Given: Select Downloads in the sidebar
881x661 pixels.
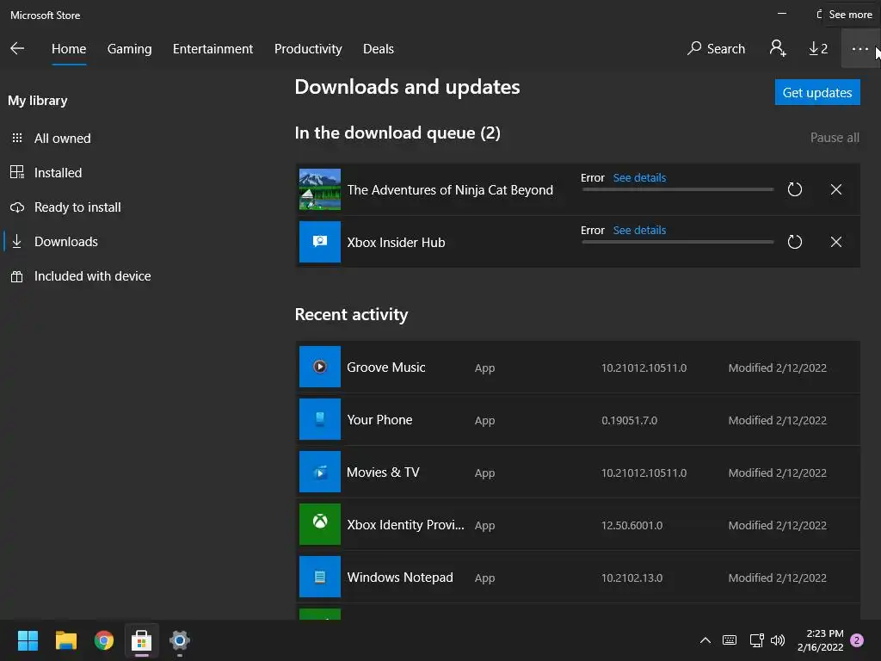Looking at the screenshot, I should point(65,242).
